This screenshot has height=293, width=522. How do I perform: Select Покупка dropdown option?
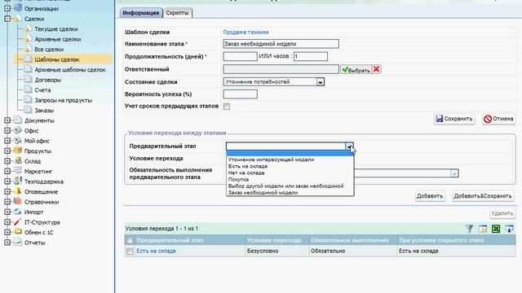point(290,179)
